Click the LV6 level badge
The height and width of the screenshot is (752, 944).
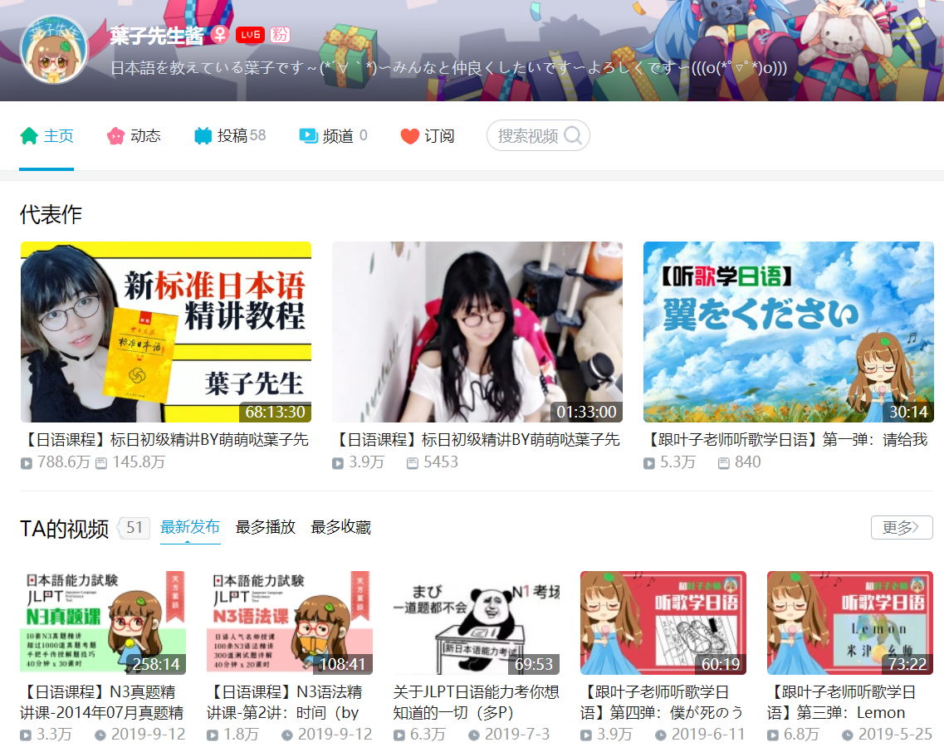(250, 35)
